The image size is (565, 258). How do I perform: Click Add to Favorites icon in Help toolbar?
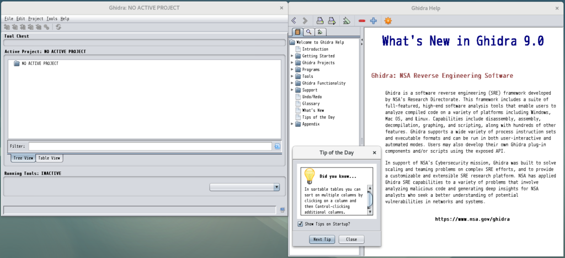point(347,21)
